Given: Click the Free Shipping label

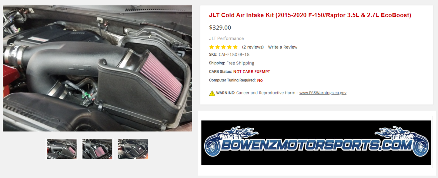Looking at the screenshot, I should [x=240, y=63].
